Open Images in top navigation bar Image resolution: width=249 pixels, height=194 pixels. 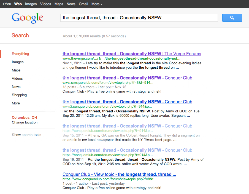point(31,4)
